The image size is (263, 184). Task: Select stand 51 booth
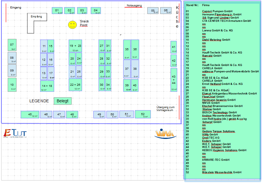coord(127,114)
